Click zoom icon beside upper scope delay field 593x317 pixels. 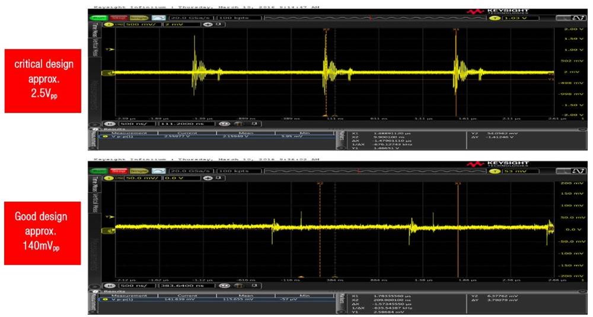[224, 124]
